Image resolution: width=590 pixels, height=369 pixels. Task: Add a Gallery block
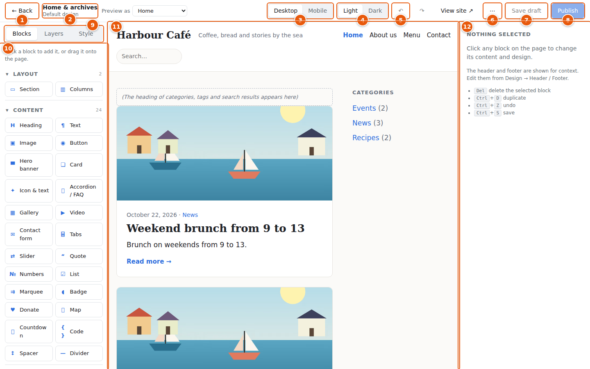(x=29, y=213)
